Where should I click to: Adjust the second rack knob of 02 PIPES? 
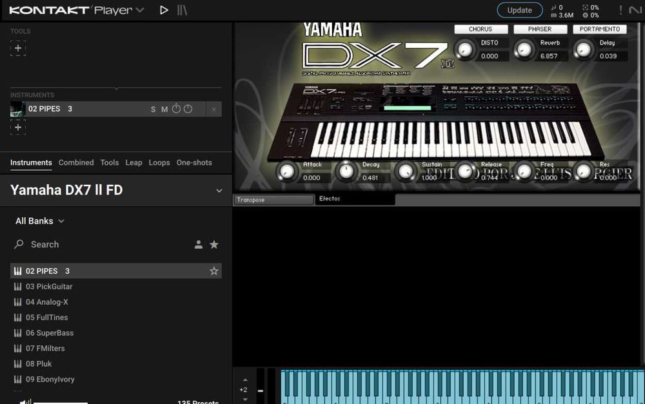pos(188,108)
